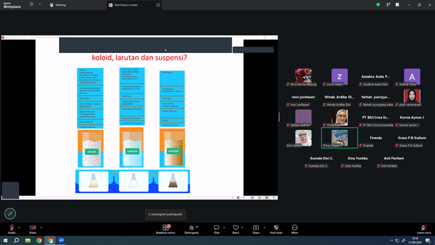Viewport: 435px width, 245px height.
Task: Click green encryption shield icon
Action: [x=378, y=5]
